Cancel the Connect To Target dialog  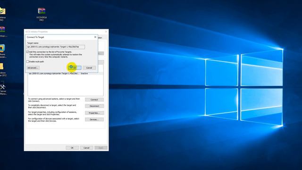point(89,68)
